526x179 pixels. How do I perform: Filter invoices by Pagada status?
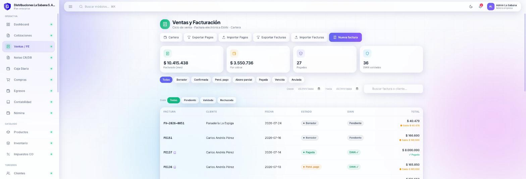point(263,80)
